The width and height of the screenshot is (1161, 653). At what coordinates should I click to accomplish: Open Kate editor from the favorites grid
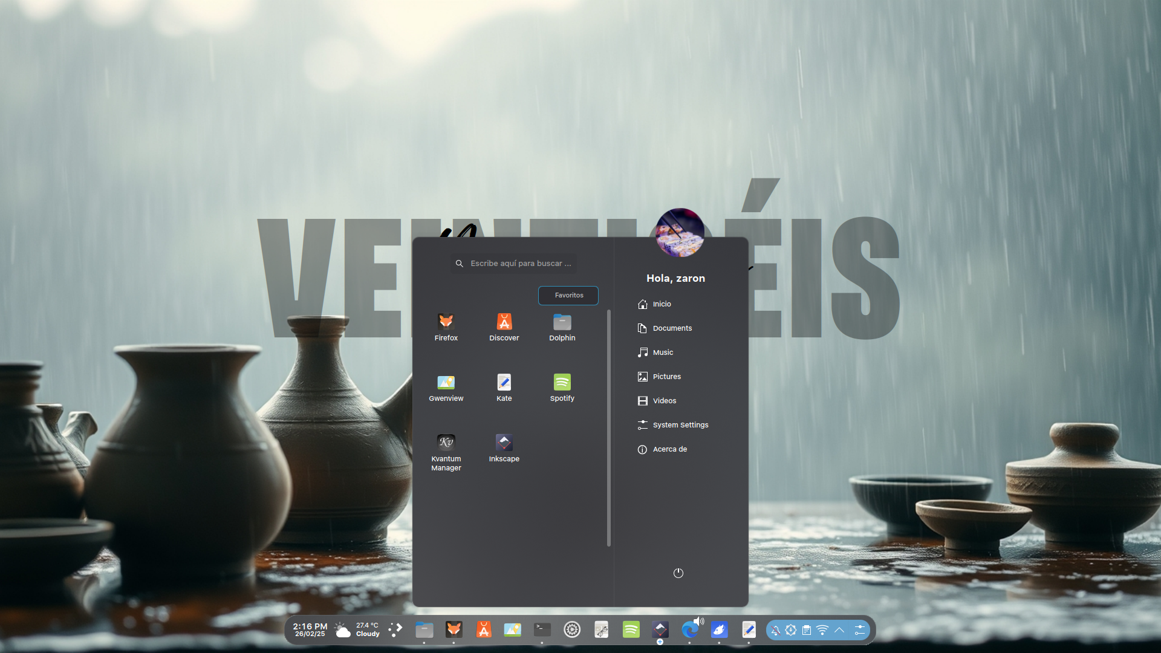[504, 388]
